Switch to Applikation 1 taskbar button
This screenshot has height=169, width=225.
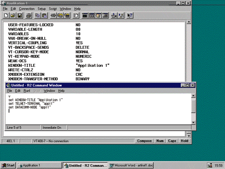tap(39, 165)
